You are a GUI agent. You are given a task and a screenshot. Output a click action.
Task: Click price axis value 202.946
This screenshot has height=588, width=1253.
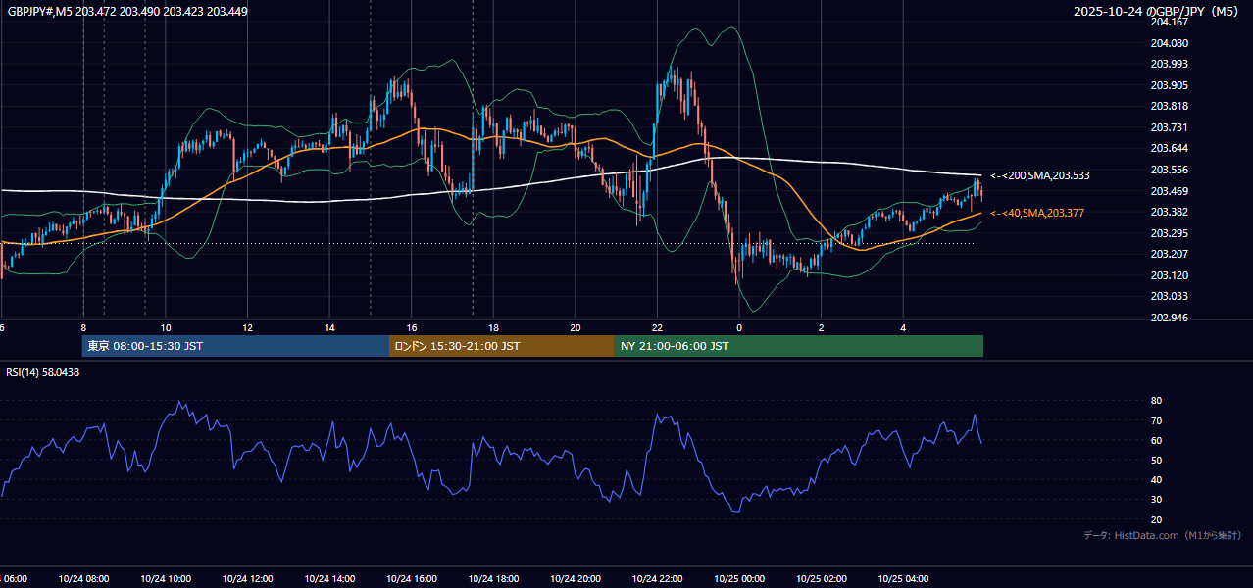click(x=1169, y=318)
